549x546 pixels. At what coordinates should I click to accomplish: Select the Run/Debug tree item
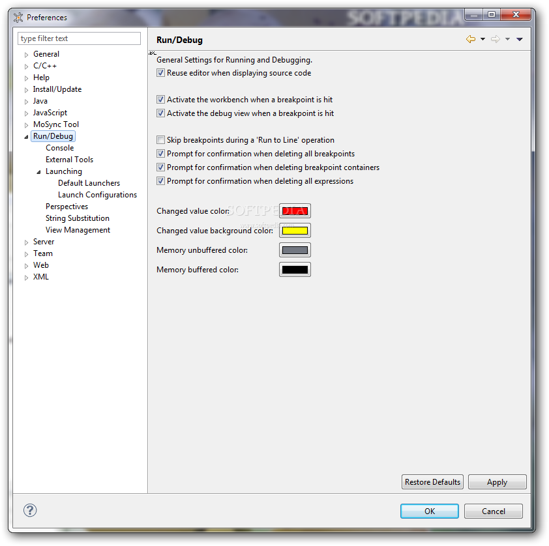tap(53, 136)
